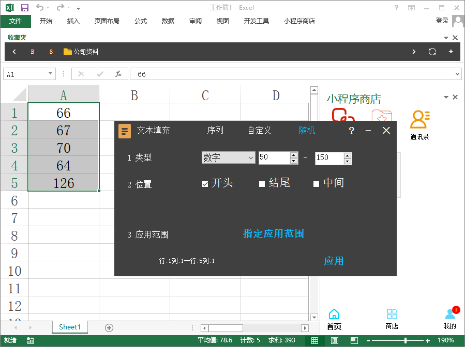465x347 pixels.
Task: Decrease the maximum value 150 spinner
Action: (x=347, y=161)
